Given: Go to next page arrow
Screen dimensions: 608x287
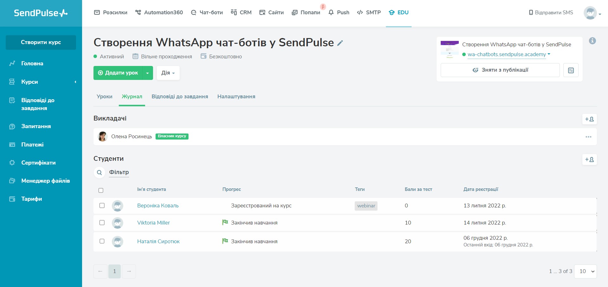Looking at the screenshot, I should [129, 271].
